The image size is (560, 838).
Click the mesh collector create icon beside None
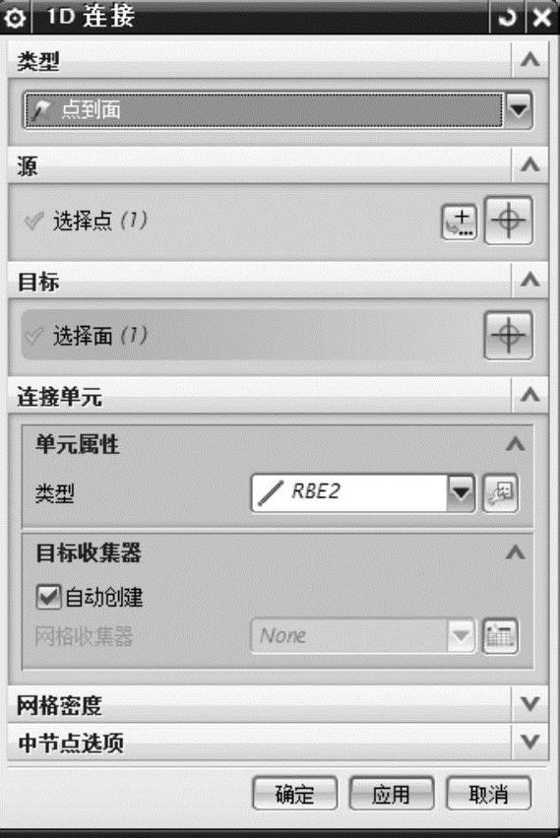[x=500, y=636]
